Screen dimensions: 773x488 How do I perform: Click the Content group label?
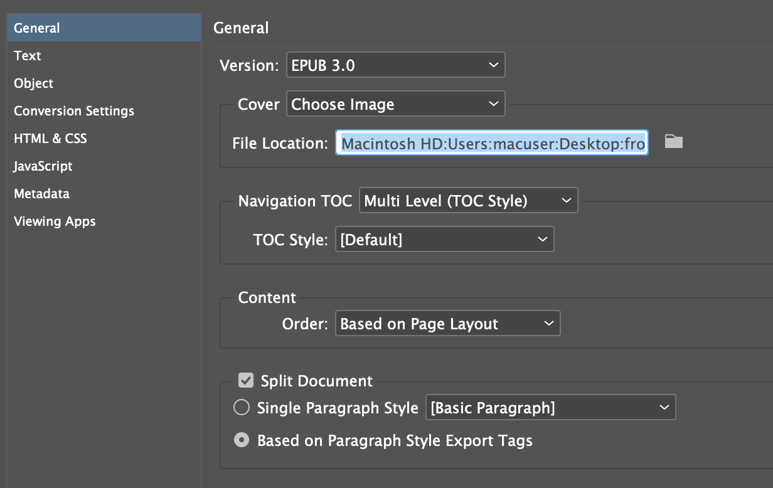point(267,298)
